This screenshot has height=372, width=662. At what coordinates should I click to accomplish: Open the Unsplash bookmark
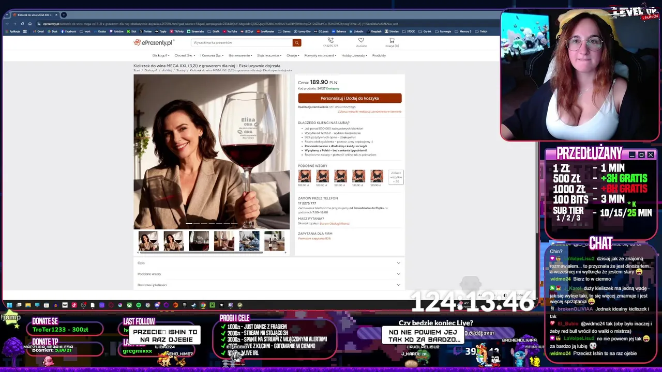[x=374, y=32]
